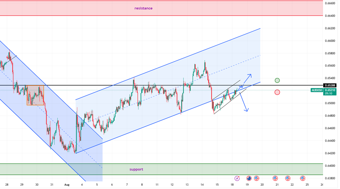Screen dimensions: 340x189
Task: Click the 0.64600 price axis value
Action: click(330, 128)
